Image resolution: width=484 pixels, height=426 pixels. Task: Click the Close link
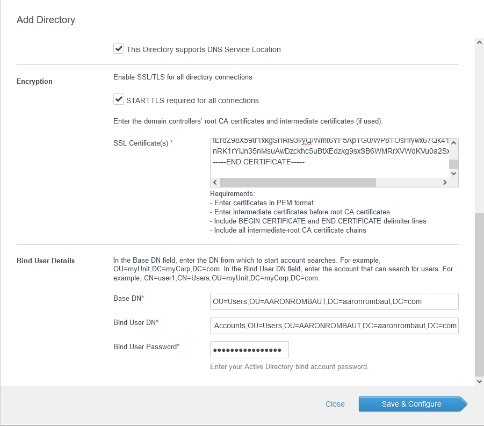[x=335, y=404]
